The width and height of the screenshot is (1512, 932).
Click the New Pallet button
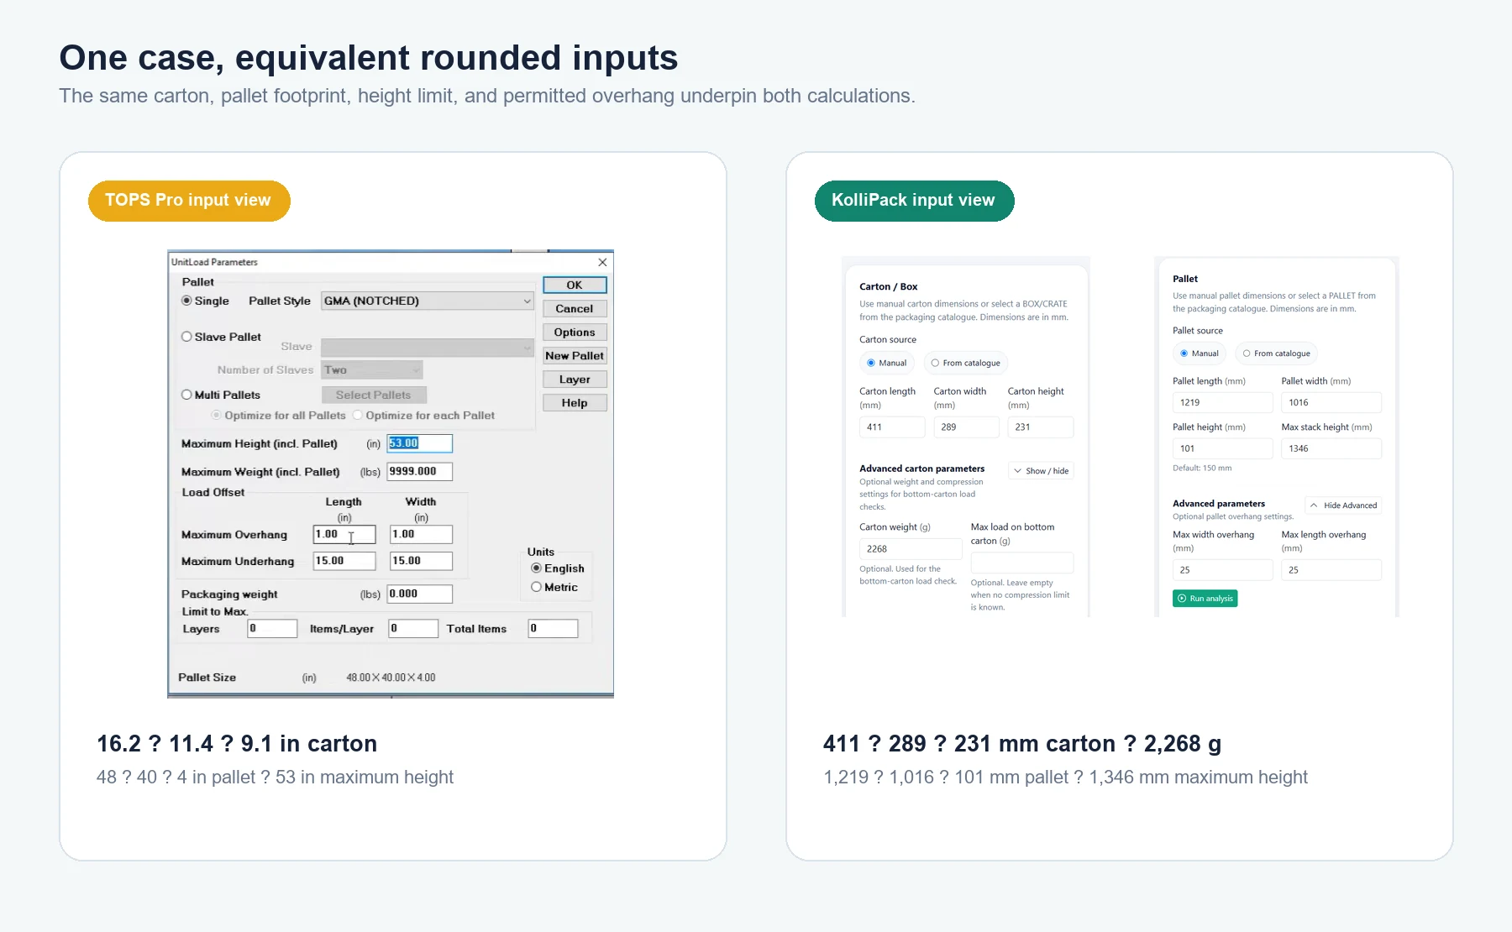[575, 356]
